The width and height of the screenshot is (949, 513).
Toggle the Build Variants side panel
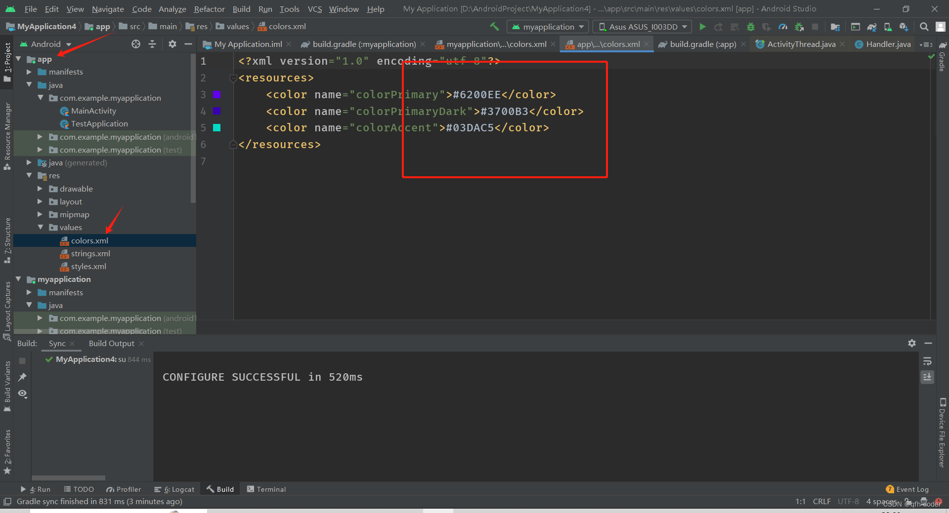(7, 386)
